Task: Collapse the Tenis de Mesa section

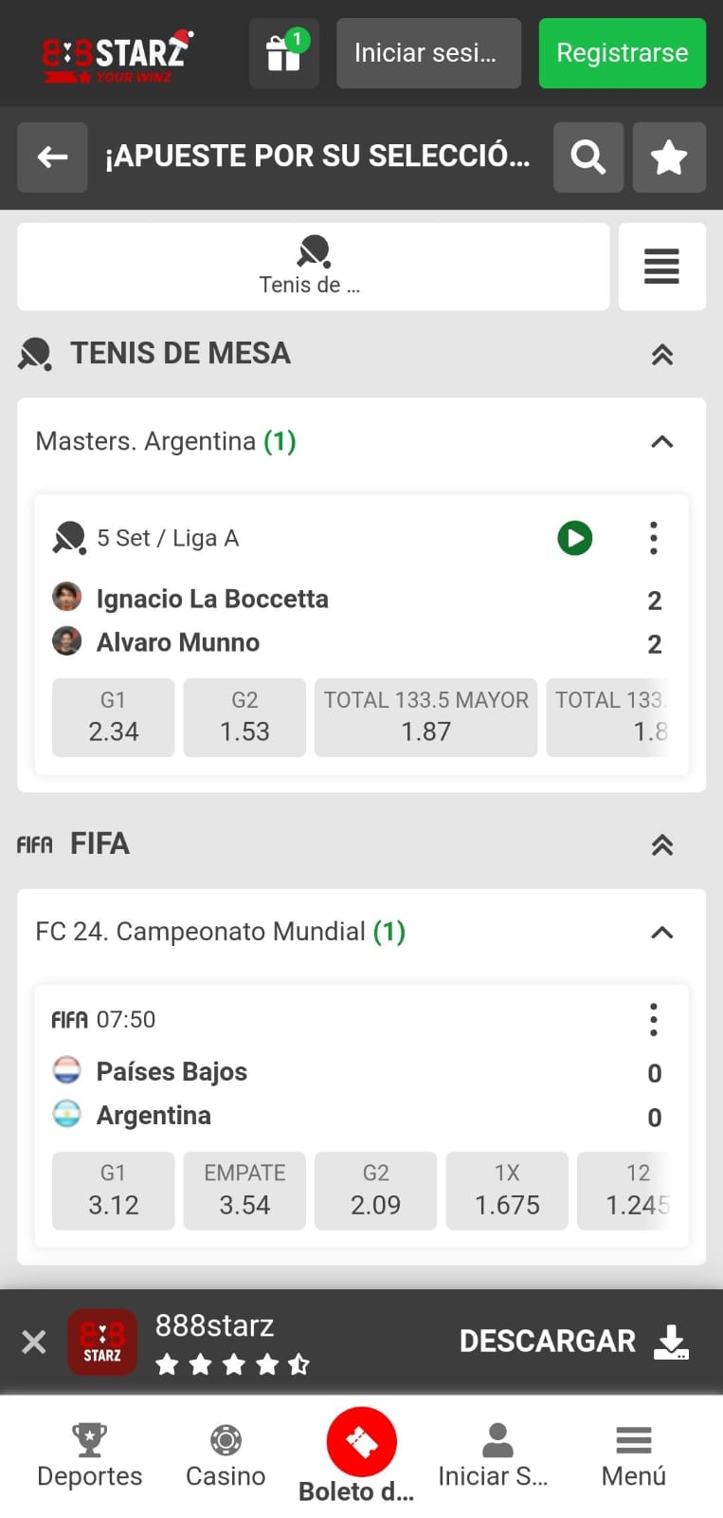Action: pyautogui.click(x=661, y=355)
